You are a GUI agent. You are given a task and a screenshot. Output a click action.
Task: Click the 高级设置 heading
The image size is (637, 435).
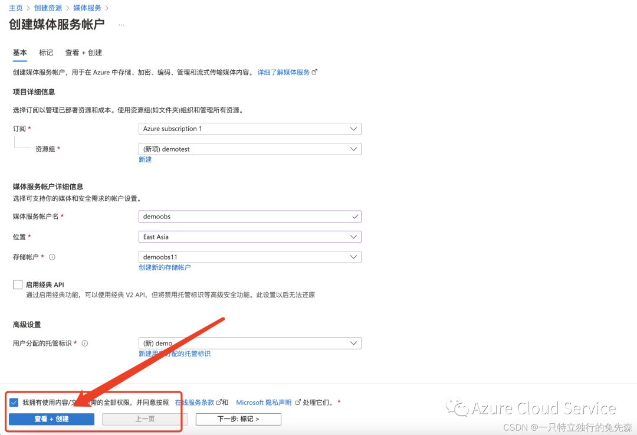click(27, 325)
